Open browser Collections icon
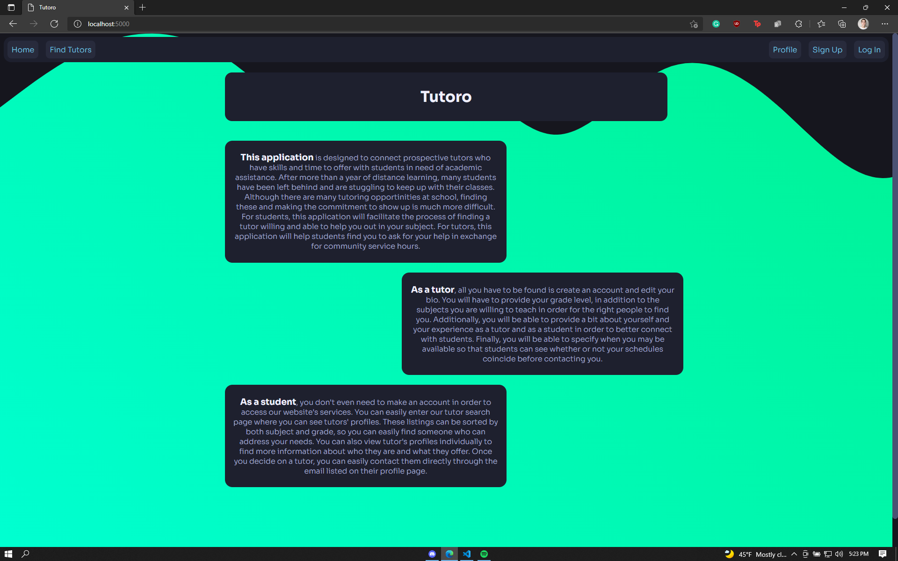Image resolution: width=898 pixels, height=561 pixels. [842, 24]
